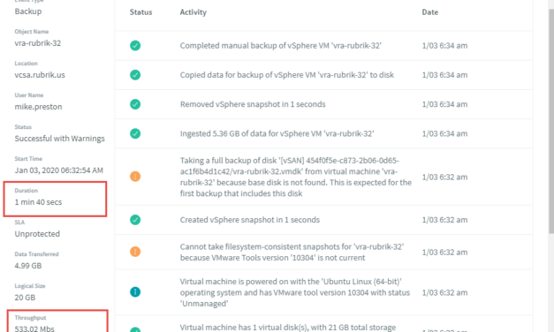The height and width of the screenshot is (332, 554).
Task: Click the SLA Unprotected value
Action: [x=37, y=234]
